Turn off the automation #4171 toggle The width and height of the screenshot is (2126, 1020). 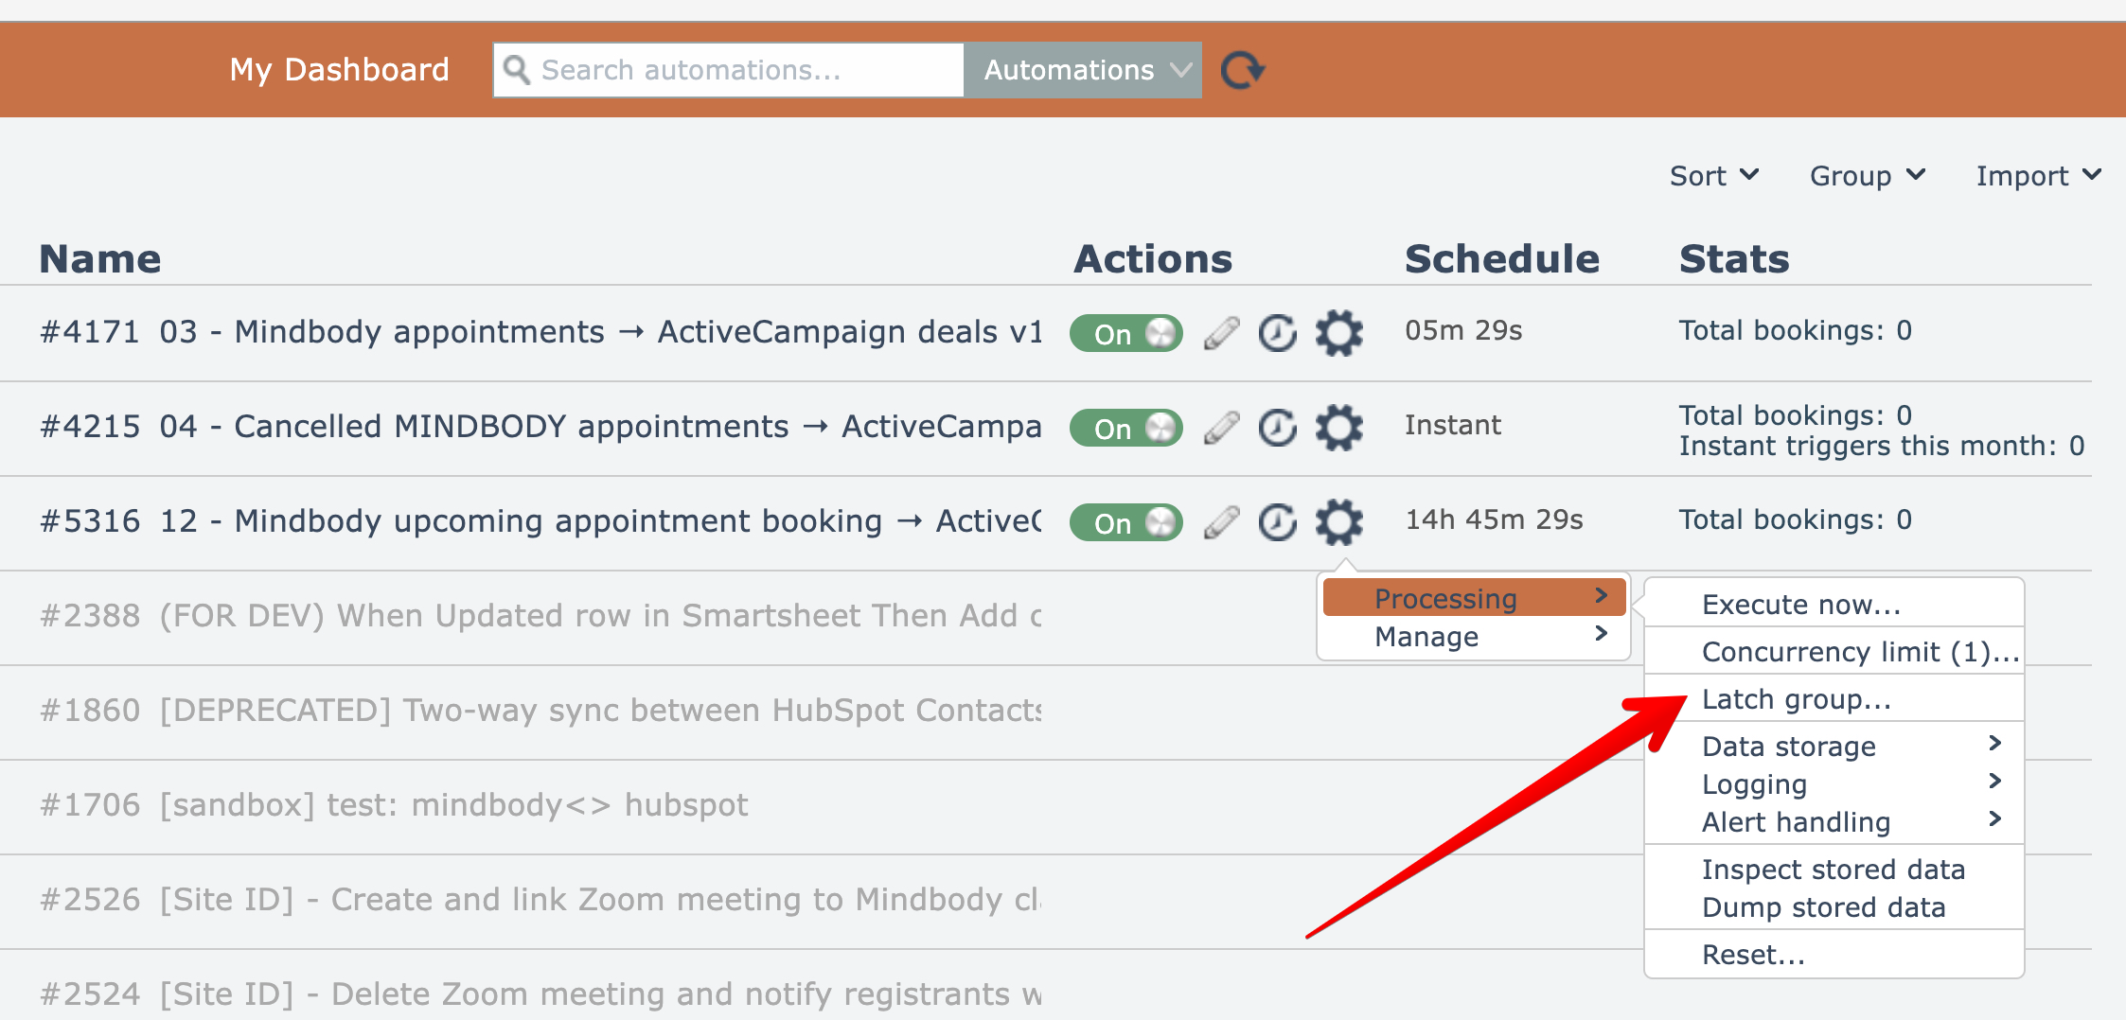(1125, 333)
